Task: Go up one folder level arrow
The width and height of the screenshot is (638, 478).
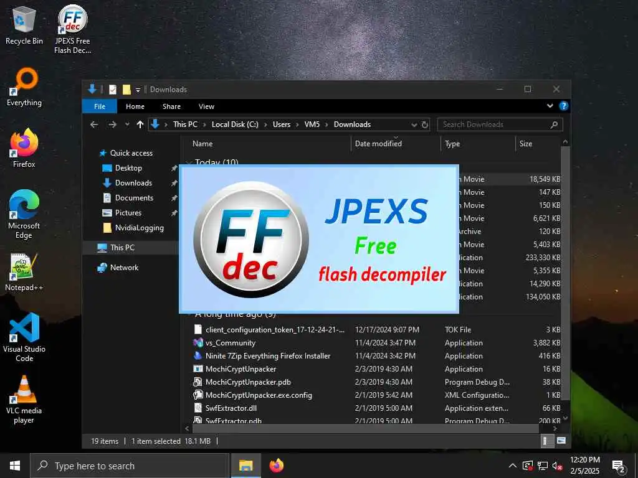Action: tap(140, 124)
